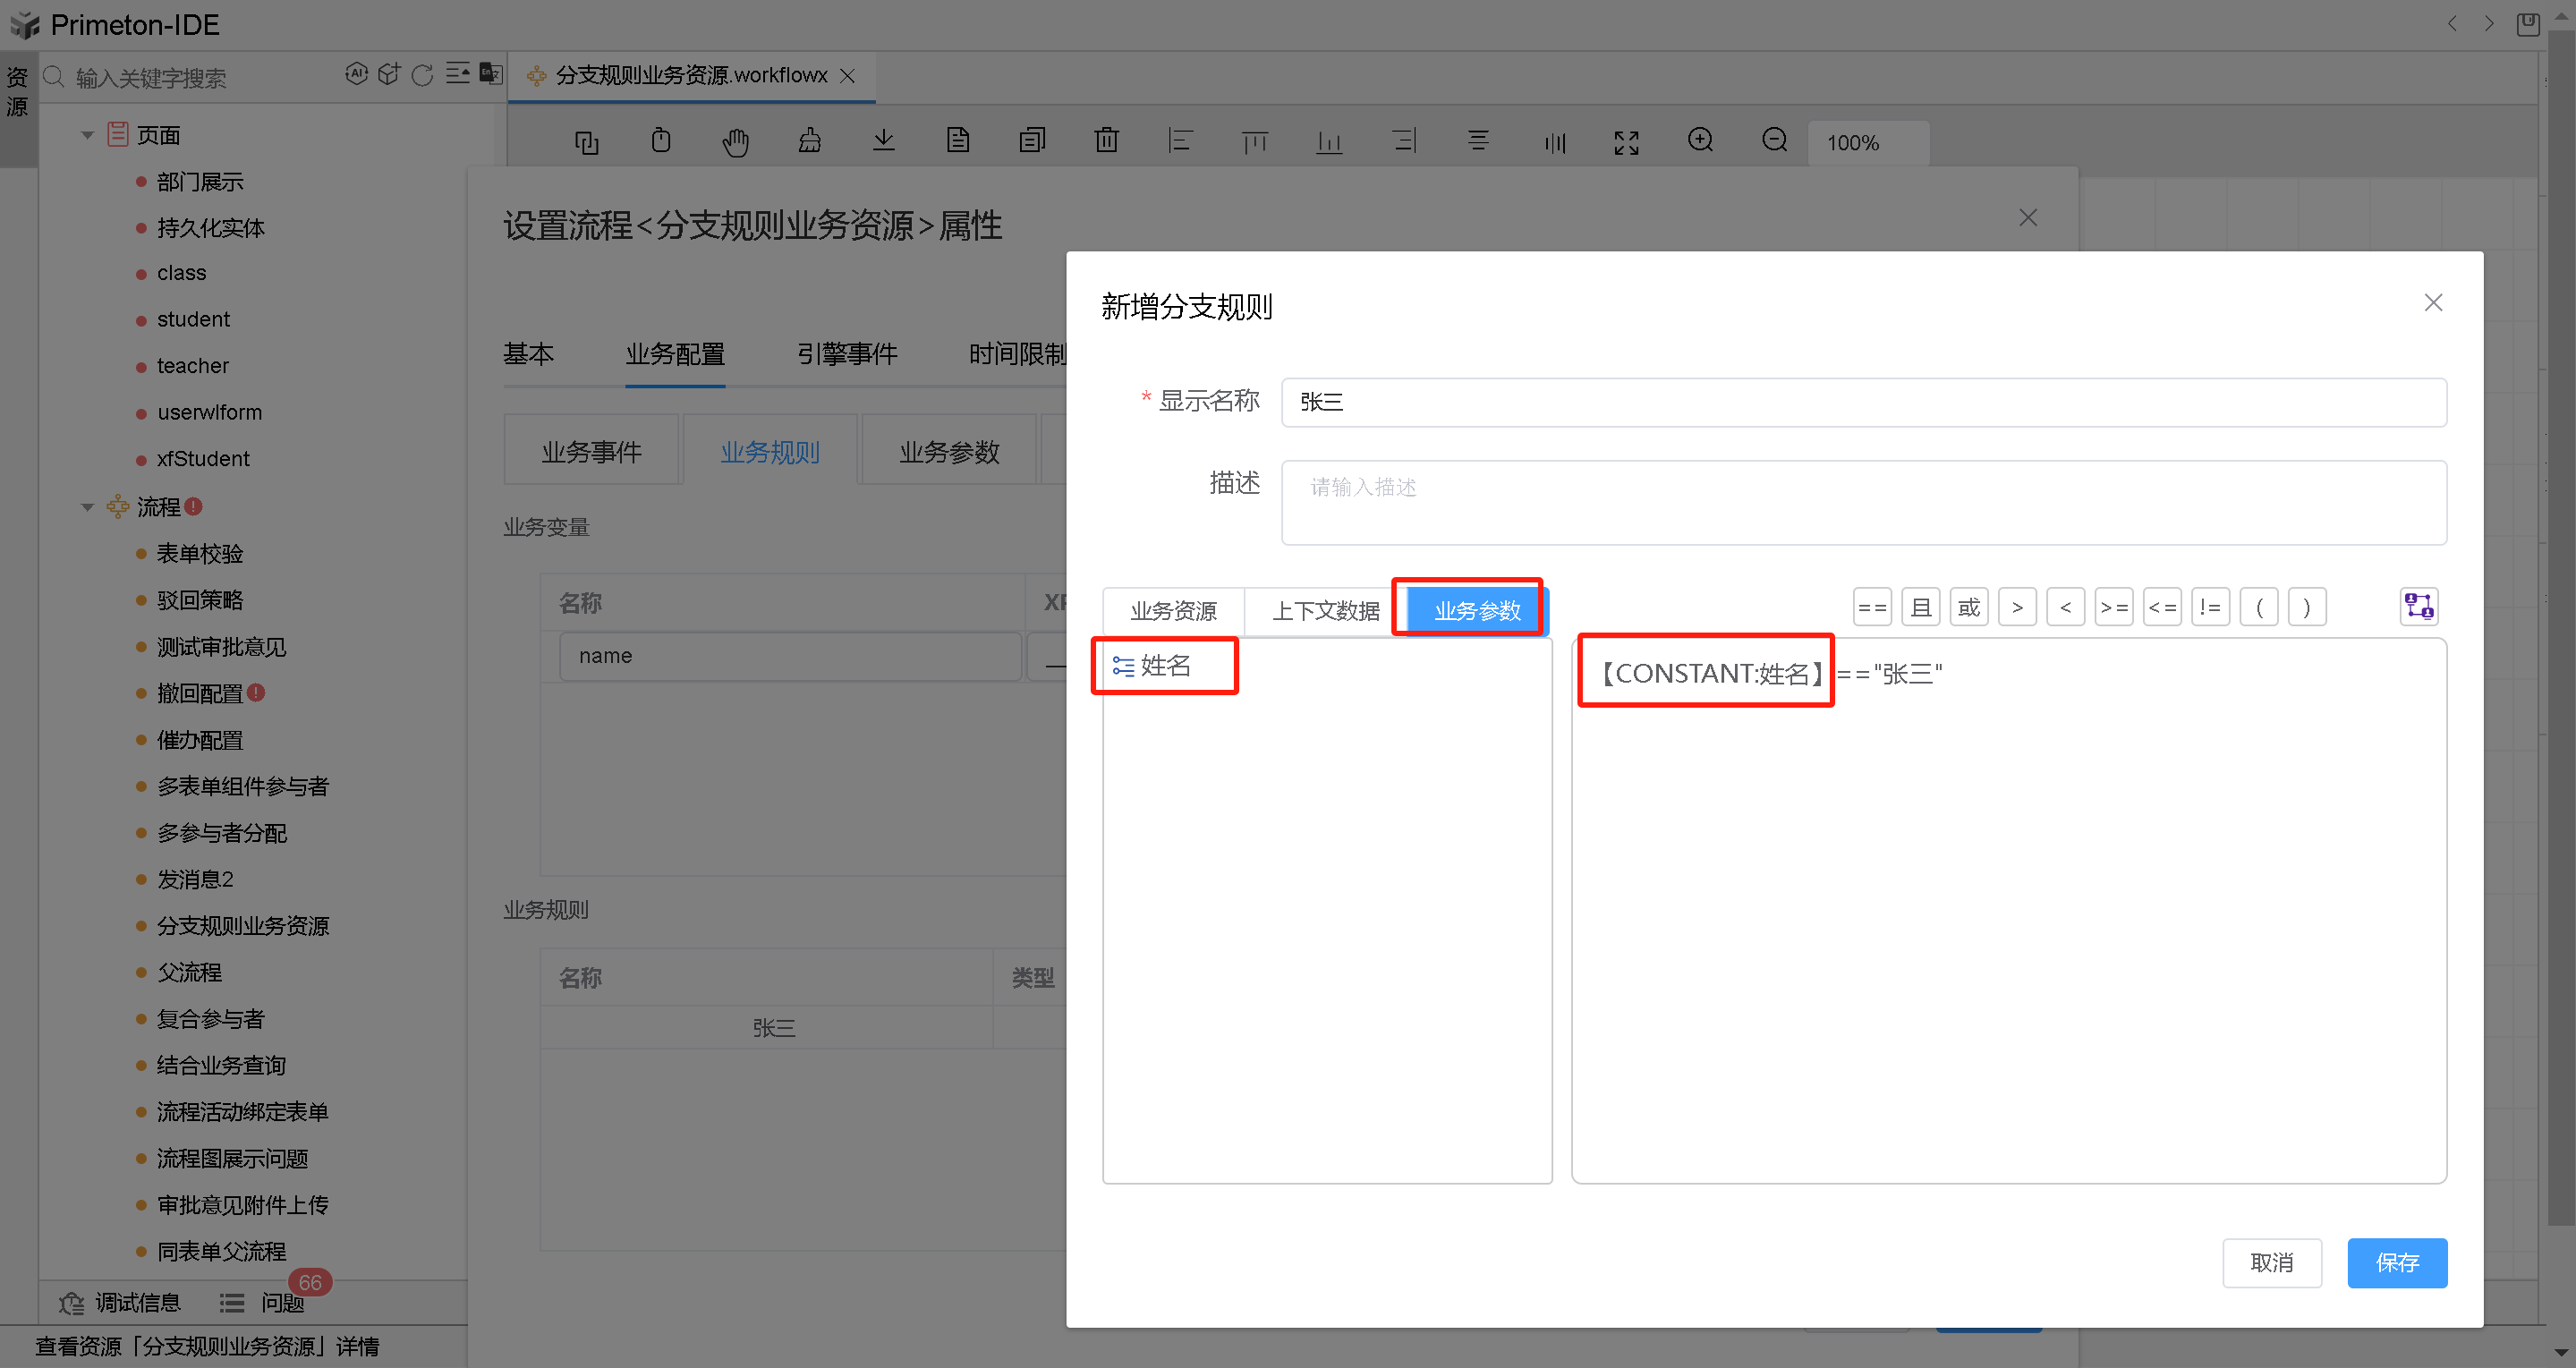Insert the == equals operator
The height and width of the screenshot is (1368, 2576).
click(1871, 607)
